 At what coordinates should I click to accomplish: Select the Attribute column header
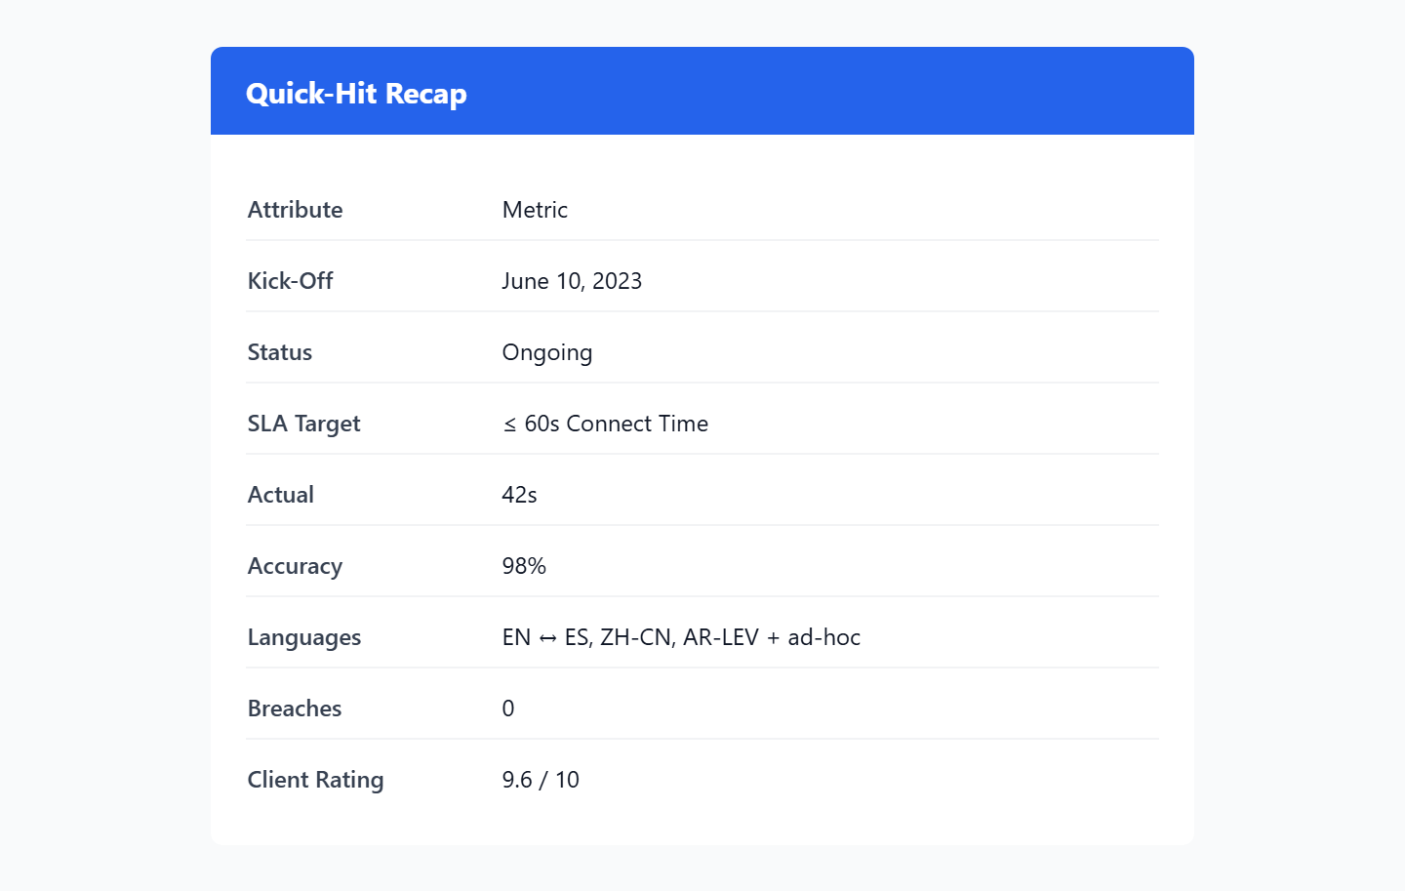pyautogui.click(x=295, y=210)
